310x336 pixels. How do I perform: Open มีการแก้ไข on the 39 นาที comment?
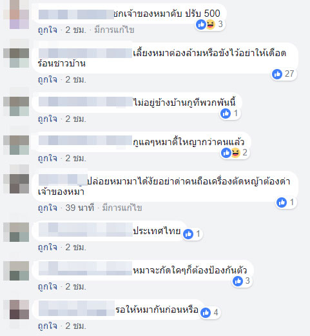(122, 208)
